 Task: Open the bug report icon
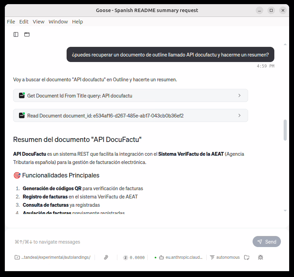260,257
